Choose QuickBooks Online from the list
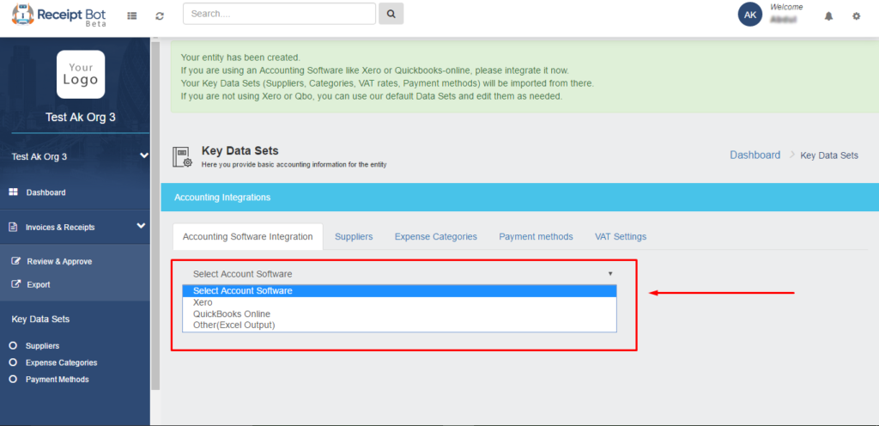This screenshot has height=426, width=879. coord(400,313)
